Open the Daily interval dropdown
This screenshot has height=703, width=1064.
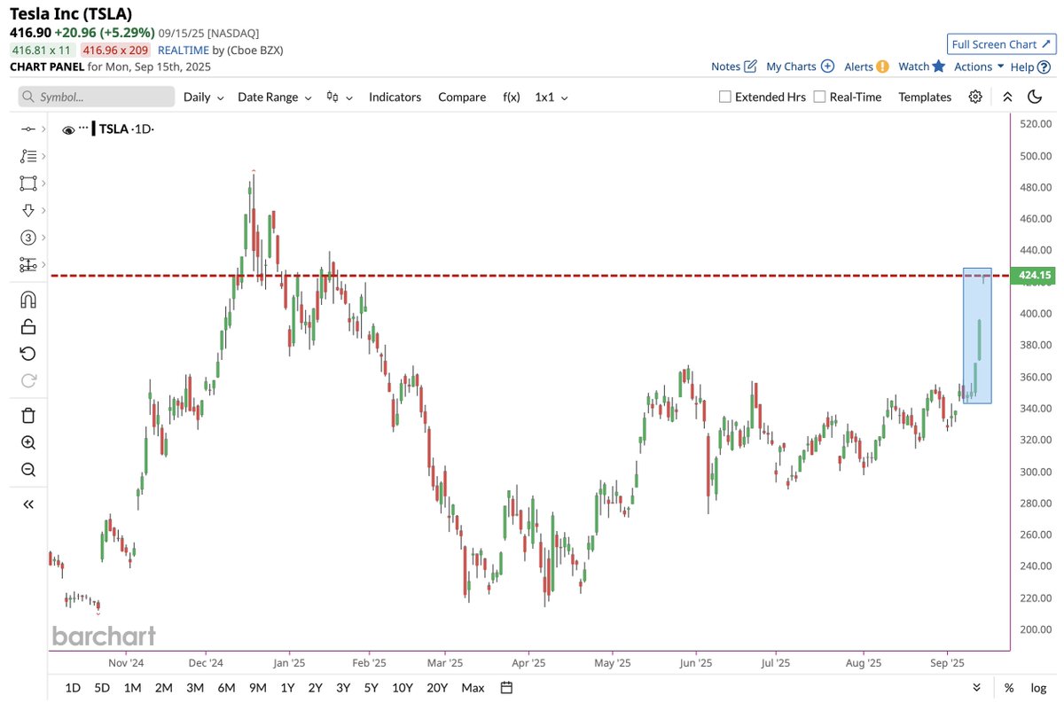pyautogui.click(x=203, y=97)
